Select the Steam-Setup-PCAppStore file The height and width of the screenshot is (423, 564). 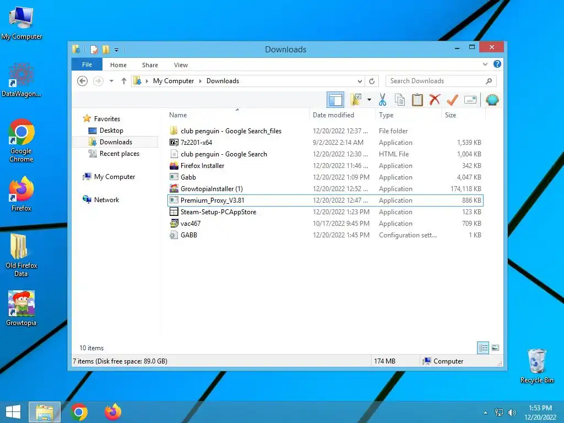pos(325,212)
